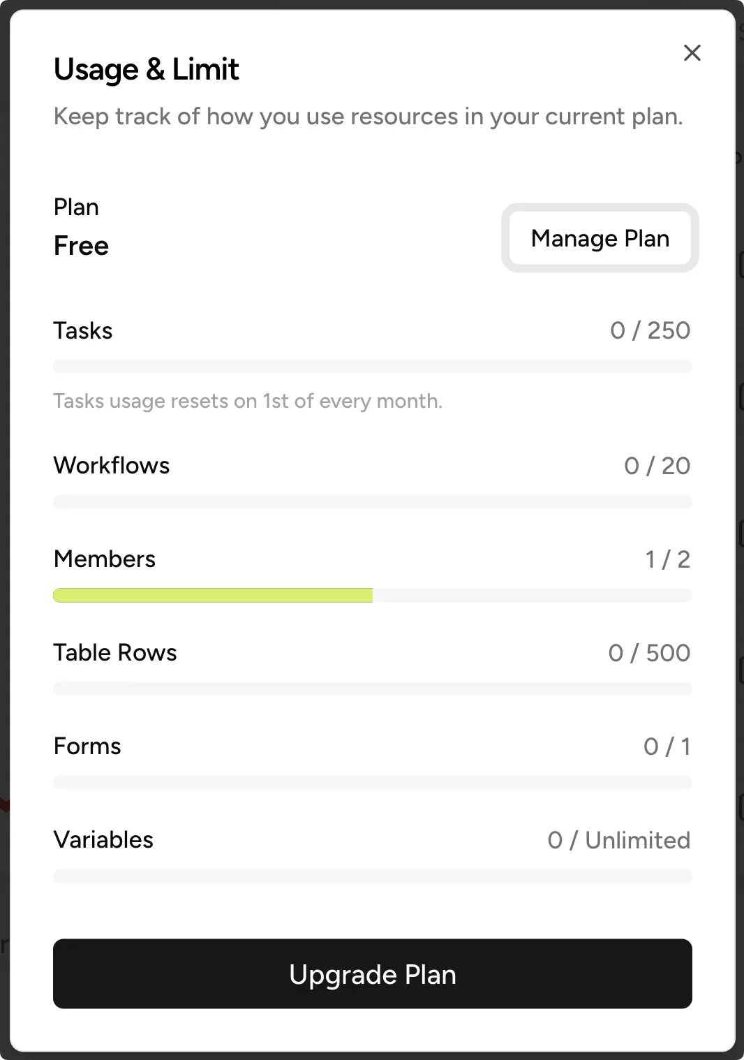Click the Forms label
The image size is (744, 1060).
(x=87, y=746)
